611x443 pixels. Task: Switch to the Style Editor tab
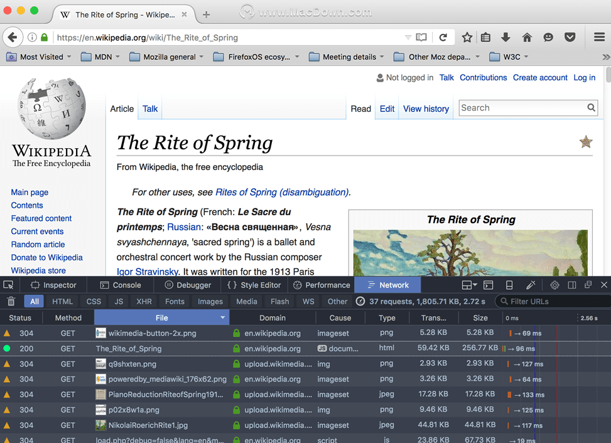pos(254,285)
